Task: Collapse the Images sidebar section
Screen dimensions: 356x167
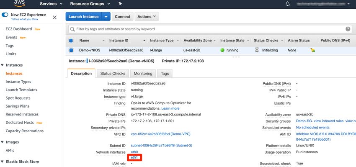Action: 2,142
